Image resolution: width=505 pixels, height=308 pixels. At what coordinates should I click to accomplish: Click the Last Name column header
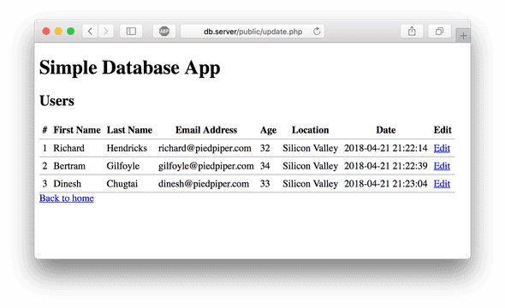click(129, 130)
